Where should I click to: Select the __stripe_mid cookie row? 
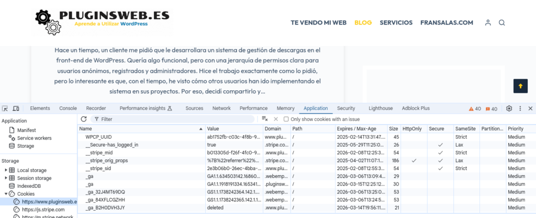(307, 153)
